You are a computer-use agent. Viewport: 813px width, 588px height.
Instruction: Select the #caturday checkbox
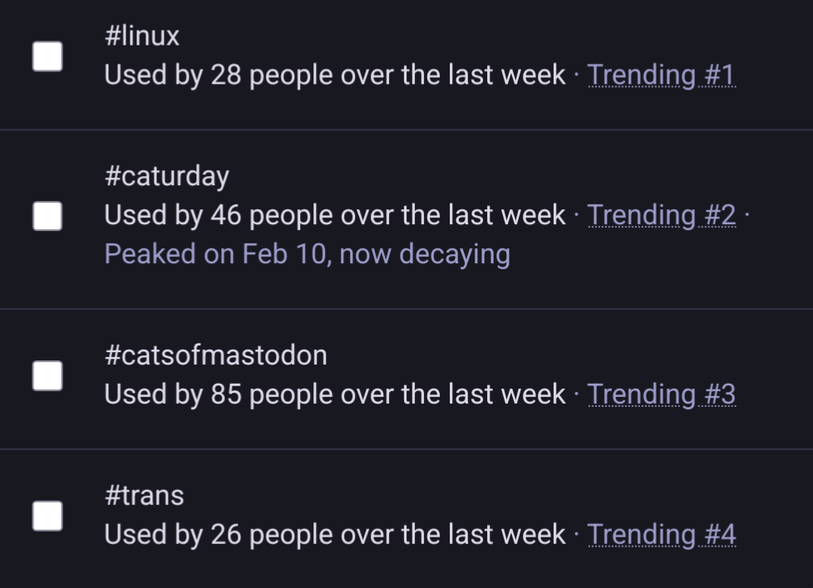point(48,214)
